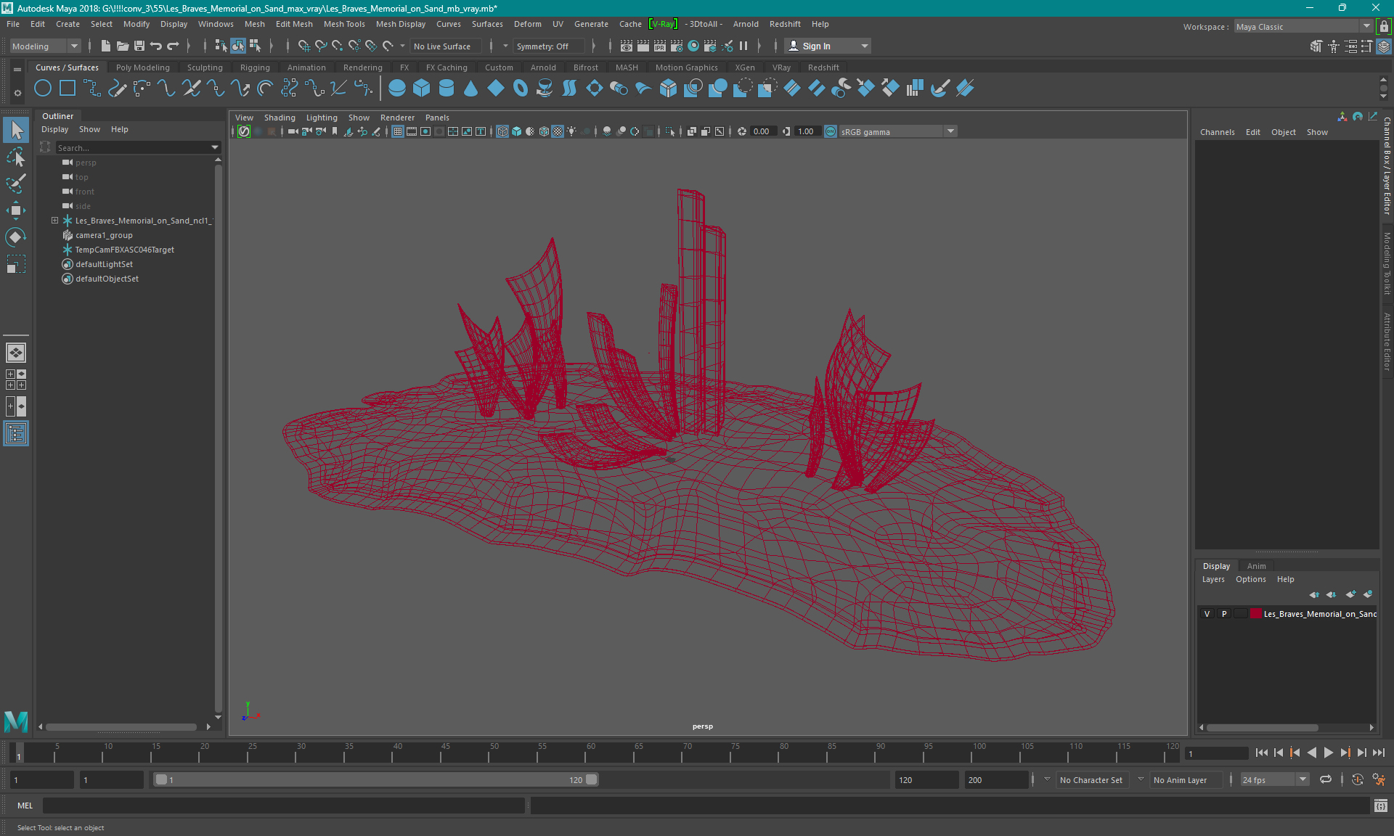Viewport: 1394px width, 836px height.
Task: Click the viewport bookmark icon
Action: pos(335,131)
